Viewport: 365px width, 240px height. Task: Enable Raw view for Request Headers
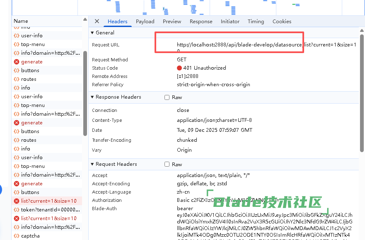[x=167, y=165]
